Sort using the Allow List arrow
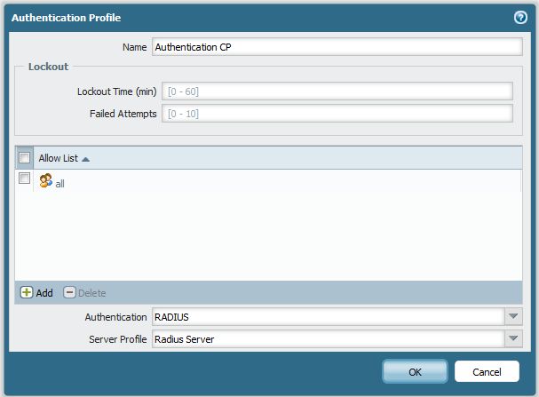This screenshot has height=397, width=539. [x=85, y=159]
